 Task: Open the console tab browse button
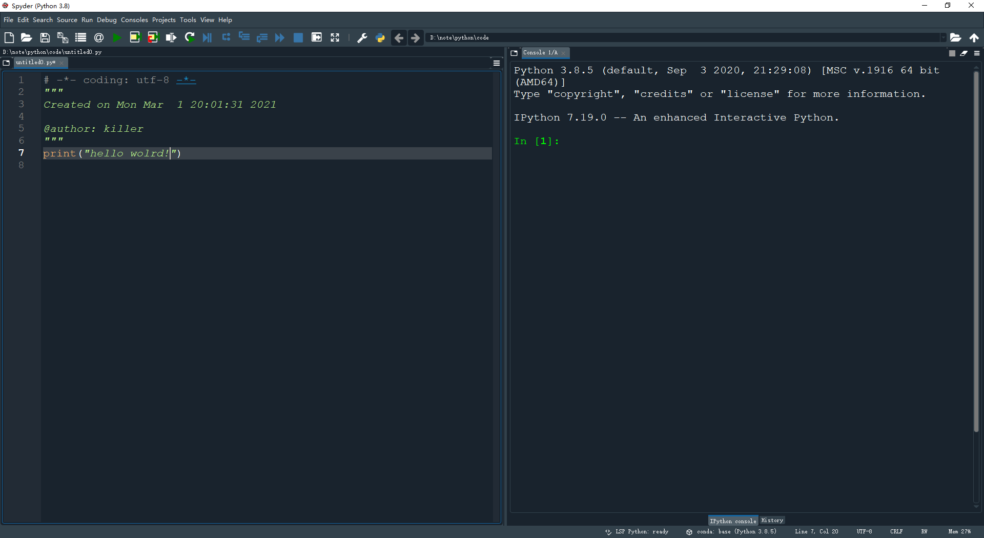point(514,53)
